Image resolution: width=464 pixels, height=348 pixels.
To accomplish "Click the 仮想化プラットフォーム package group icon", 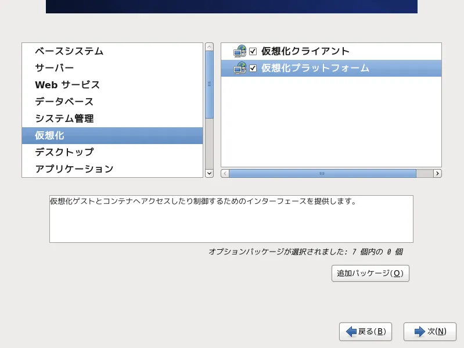I will pyautogui.click(x=240, y=68).
